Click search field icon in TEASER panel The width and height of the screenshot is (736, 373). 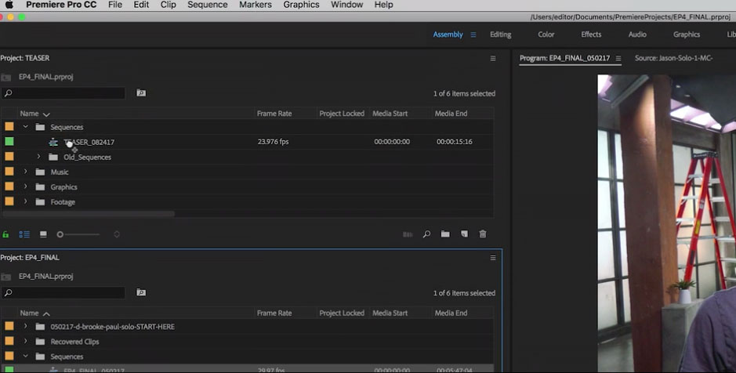coord(8,93)
